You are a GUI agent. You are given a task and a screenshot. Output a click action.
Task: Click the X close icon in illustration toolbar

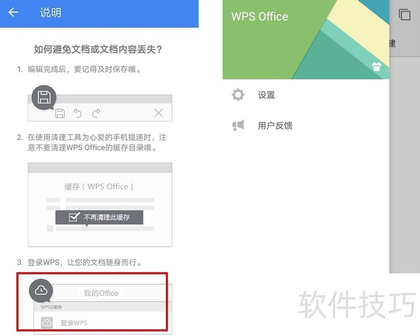point(159,113)
